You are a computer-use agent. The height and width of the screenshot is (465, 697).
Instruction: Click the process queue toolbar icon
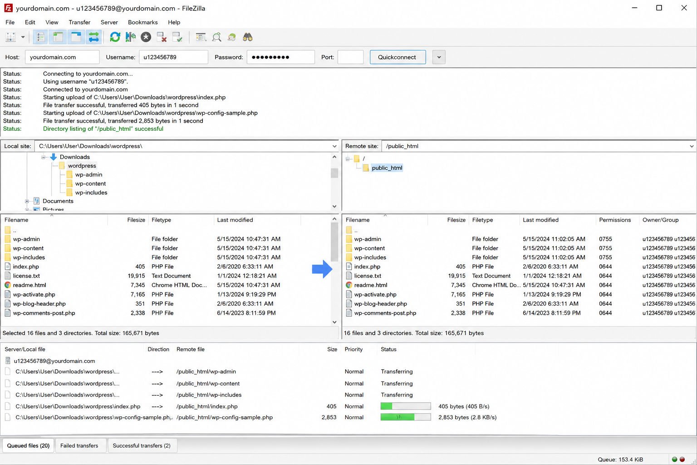[x=131, y=37]
